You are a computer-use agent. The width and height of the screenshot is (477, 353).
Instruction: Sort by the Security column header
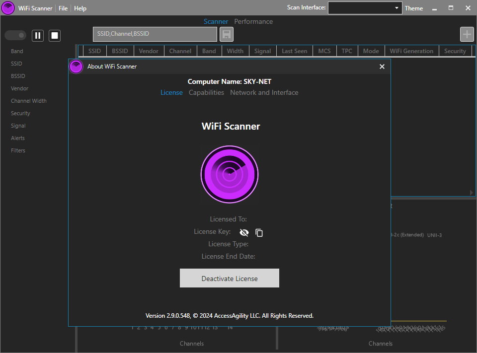click(x=455, y=51)
